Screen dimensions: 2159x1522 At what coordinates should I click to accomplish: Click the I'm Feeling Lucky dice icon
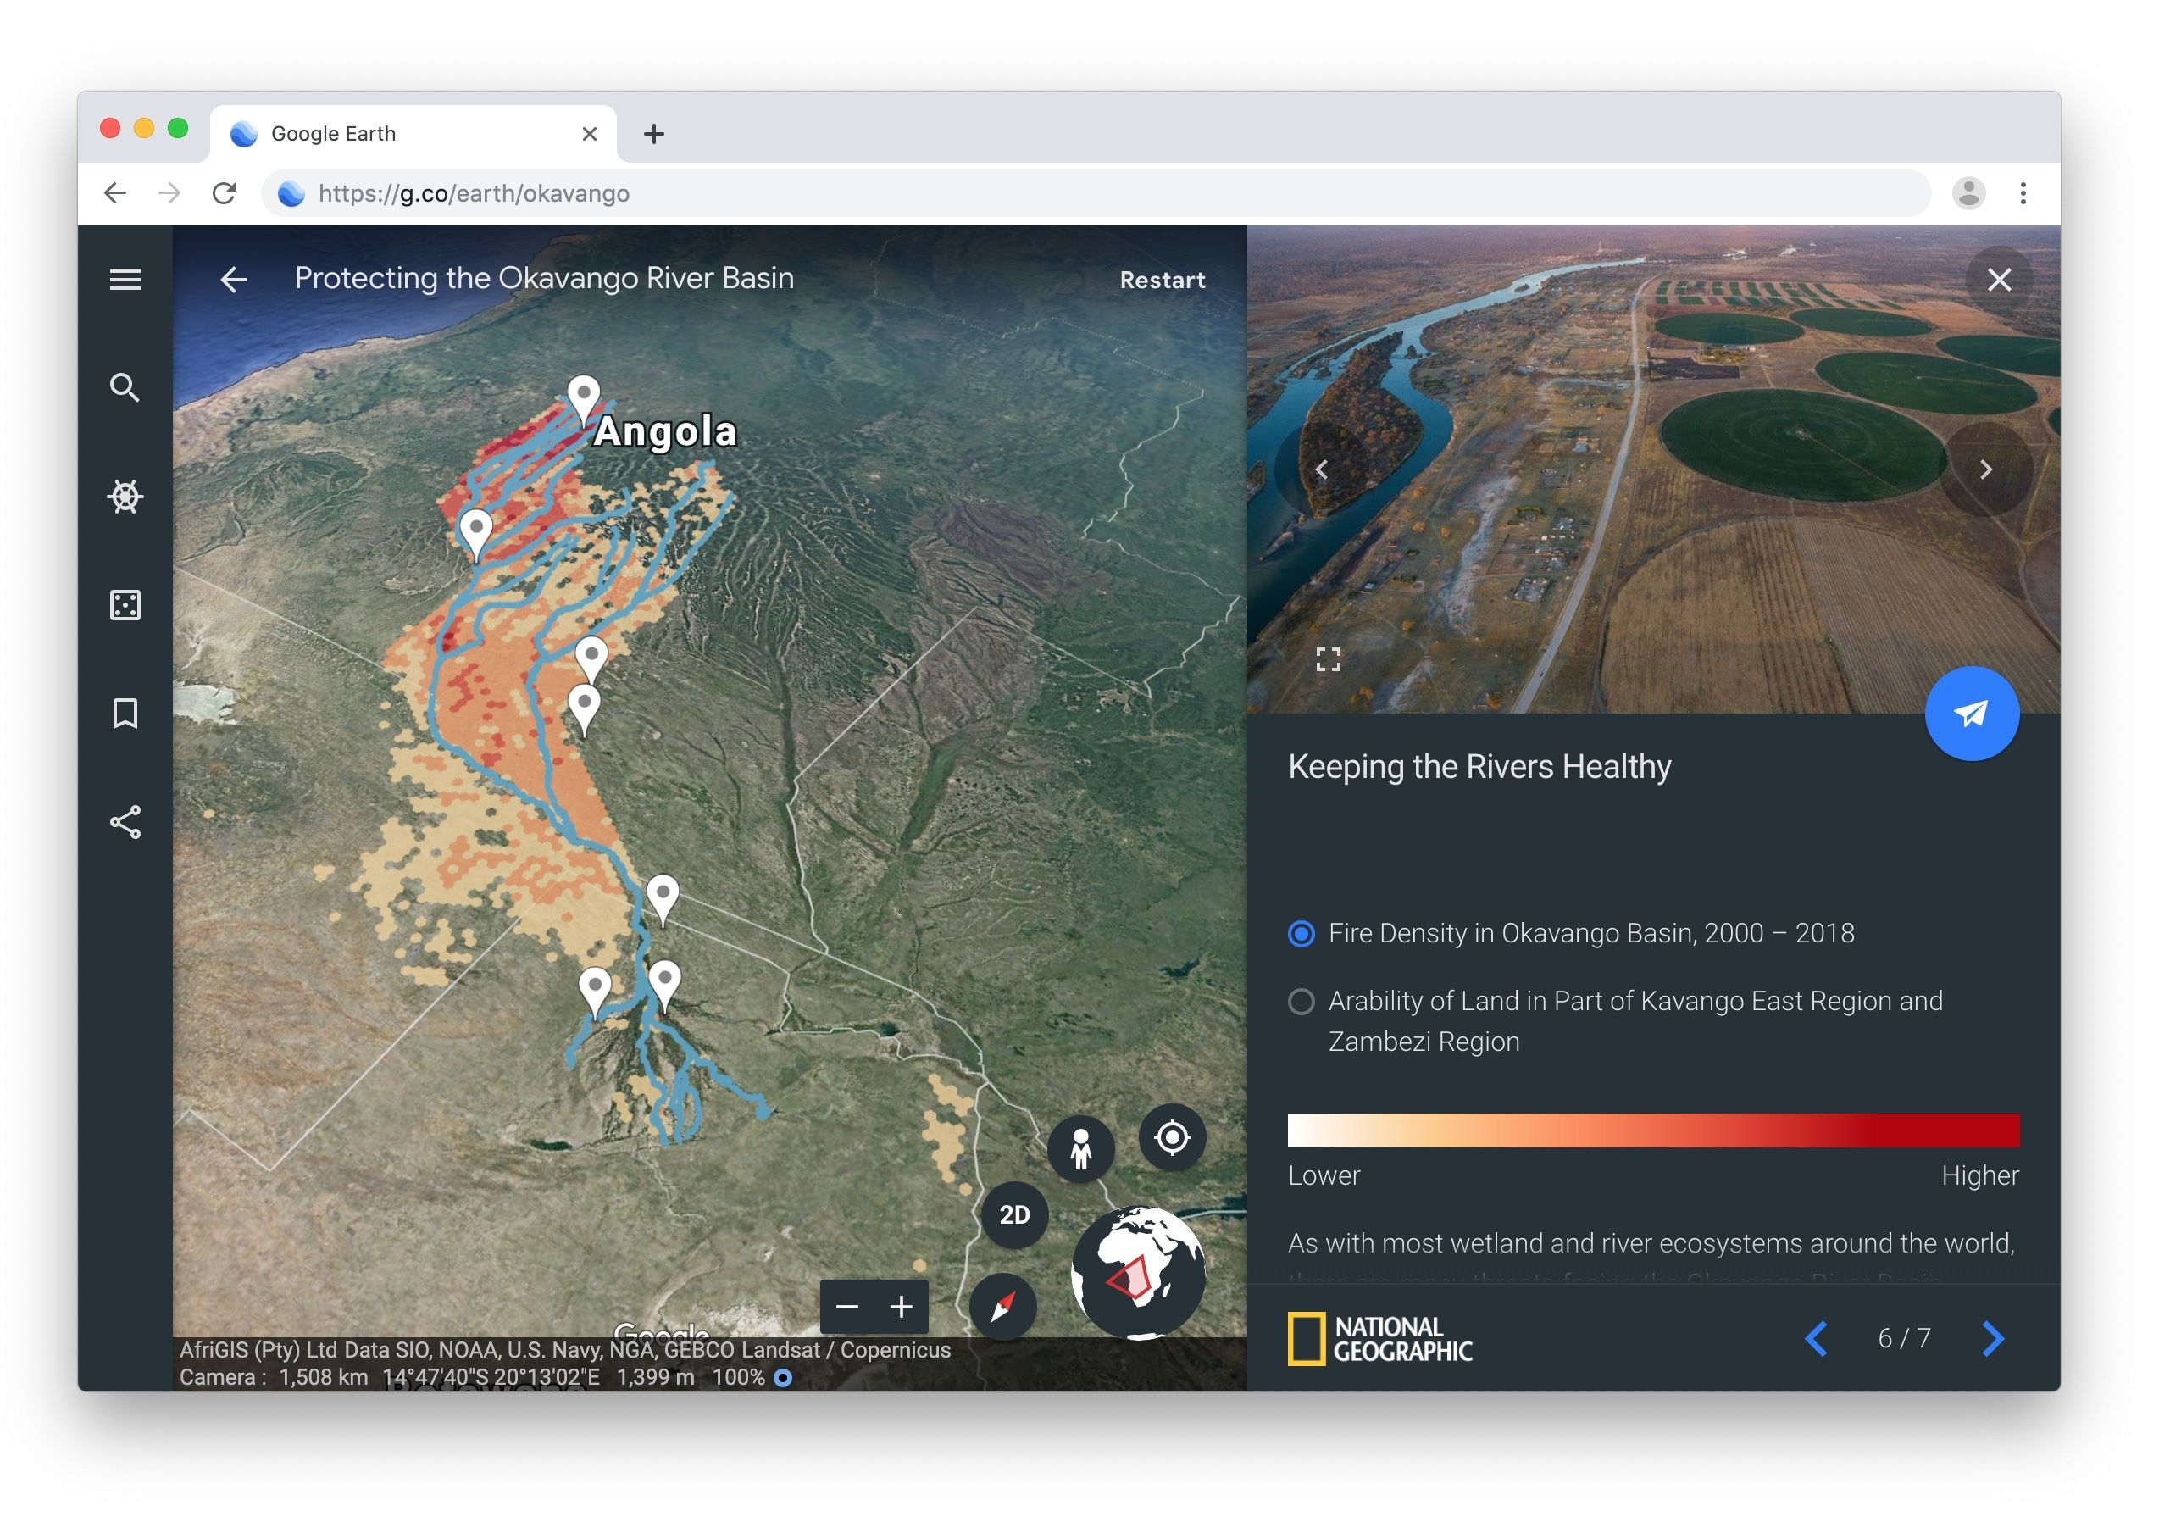[125, 606]
